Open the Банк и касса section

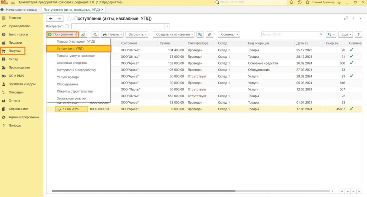pos(18,34)
